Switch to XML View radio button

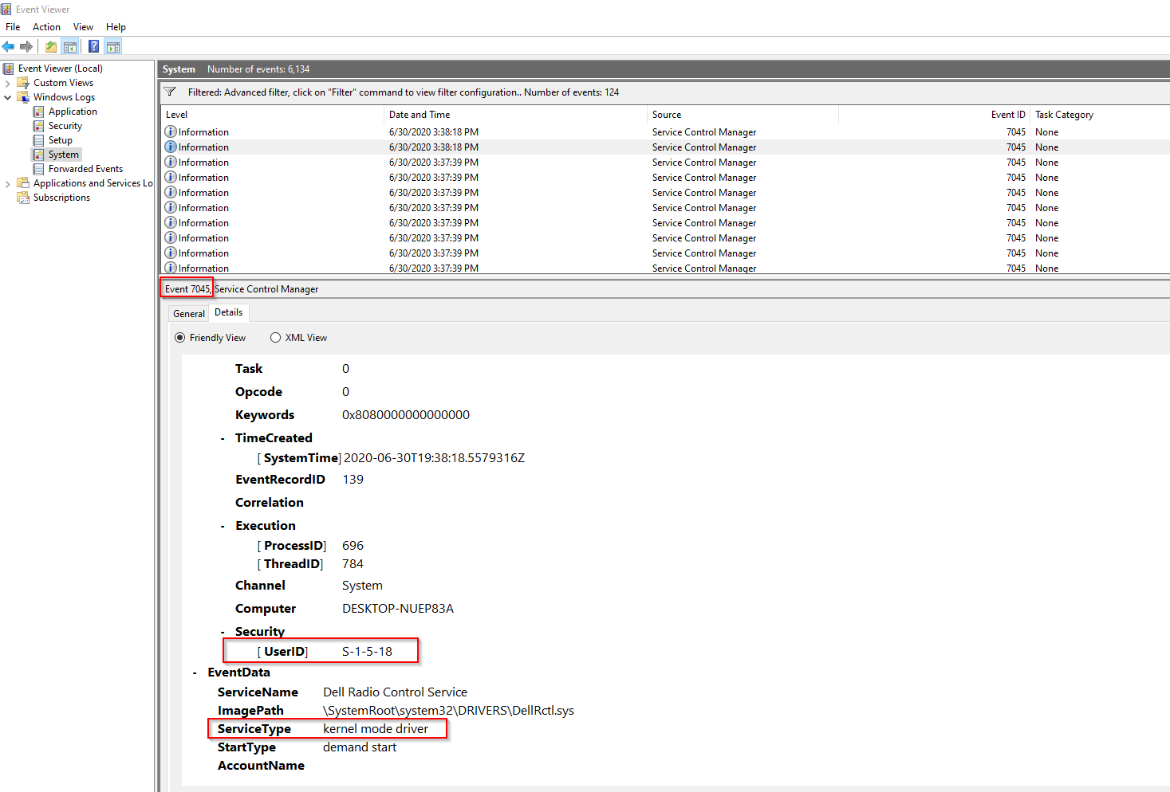(x=275, y=338)
